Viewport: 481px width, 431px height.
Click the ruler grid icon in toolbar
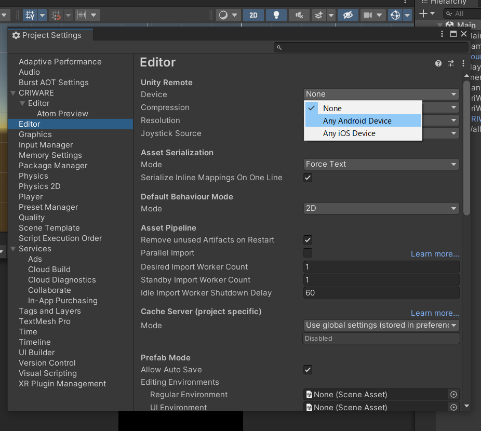pos(81,15)
